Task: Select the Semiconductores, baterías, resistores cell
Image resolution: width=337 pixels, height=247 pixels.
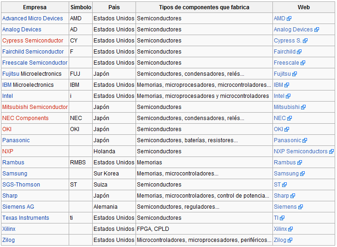Action: tap(204, 140)
